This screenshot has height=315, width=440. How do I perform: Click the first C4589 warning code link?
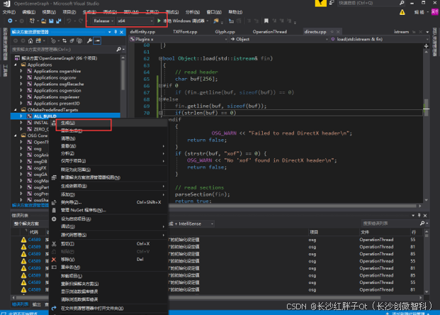coord(35,240)
